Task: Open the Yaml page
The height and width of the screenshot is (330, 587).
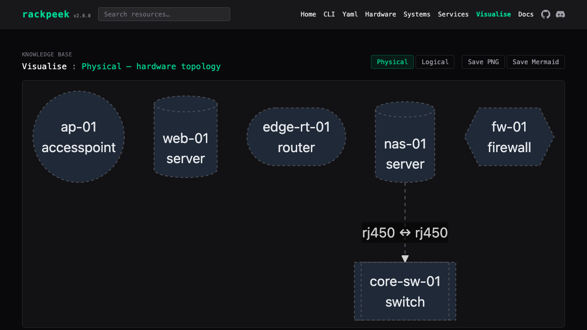Action: point(350,14)
